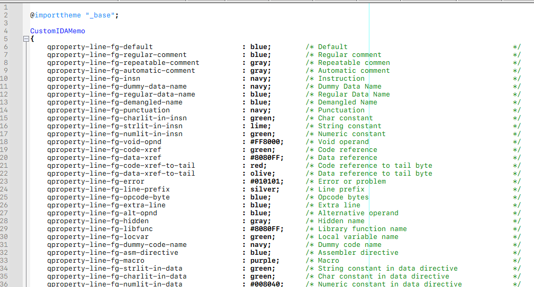Click the '/* Assembler directive' comment
Screen dimensions: 534x287
tap(352, 253)
